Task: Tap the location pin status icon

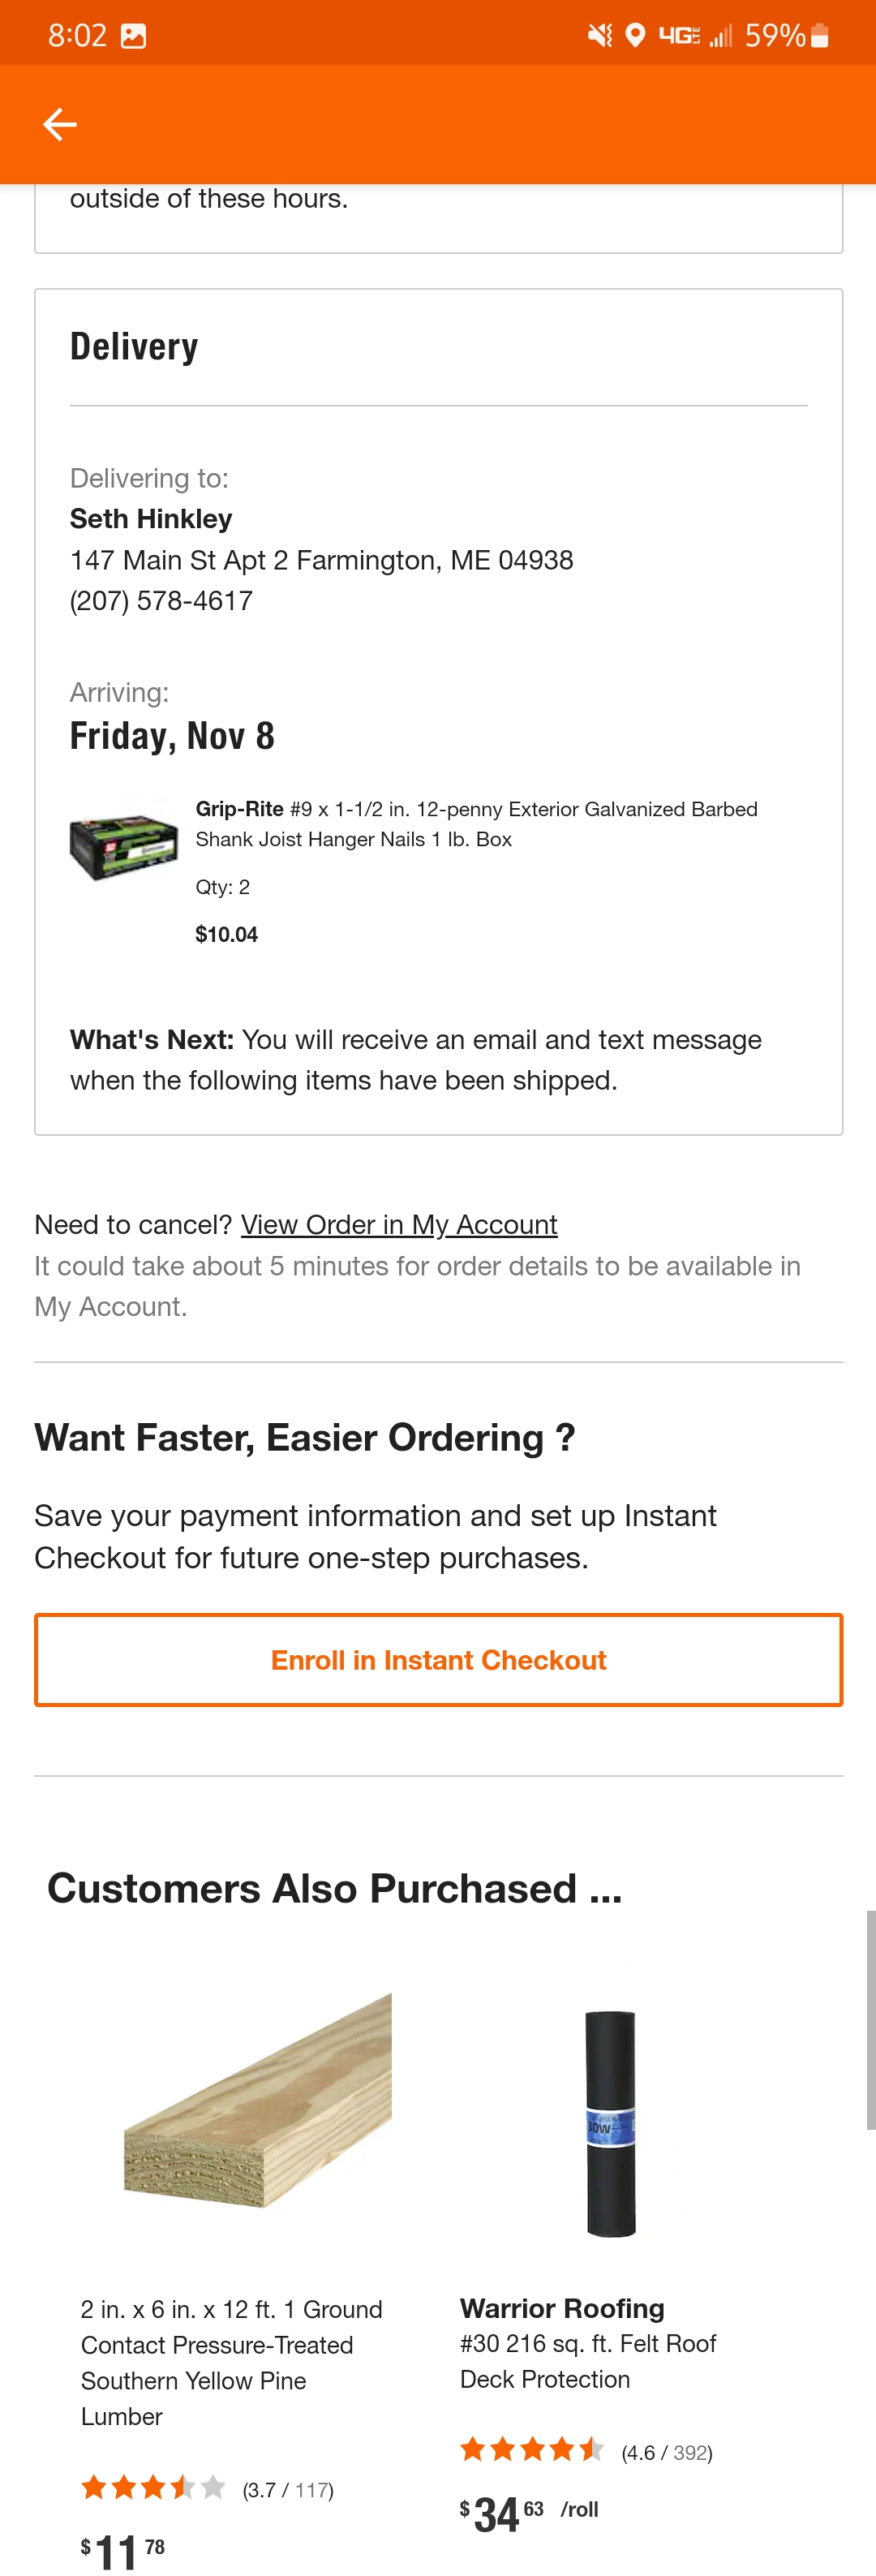Action: click(x=634, y=36)
